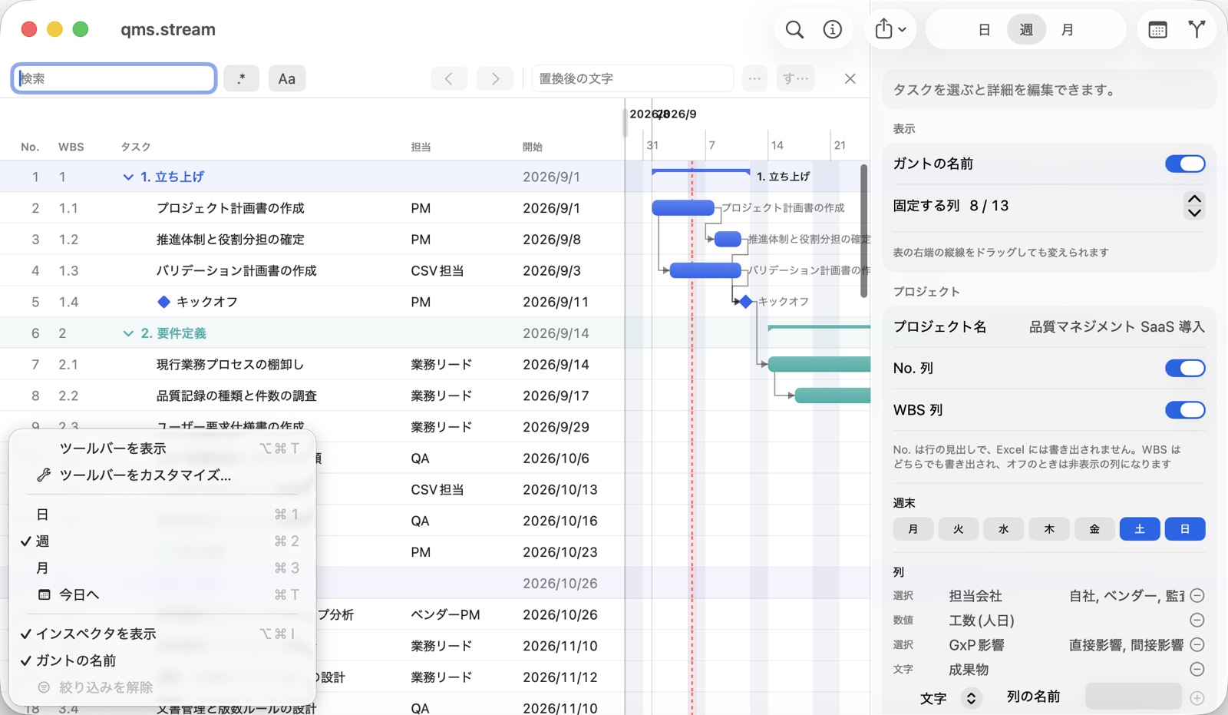Click the 担当 column header
The height and width of the screenshot is (715, 1228).
pyautogui.click(x=421, y=147)
